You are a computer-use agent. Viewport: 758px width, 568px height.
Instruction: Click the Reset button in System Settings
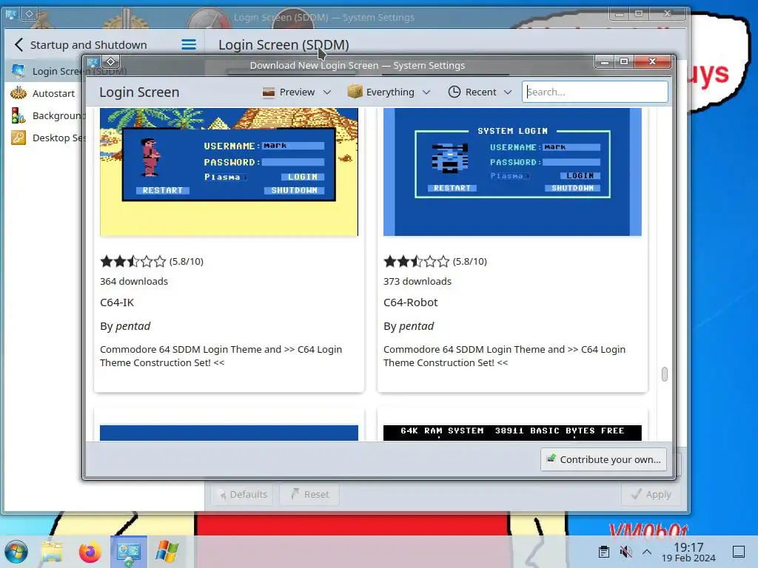pos(310,494)
